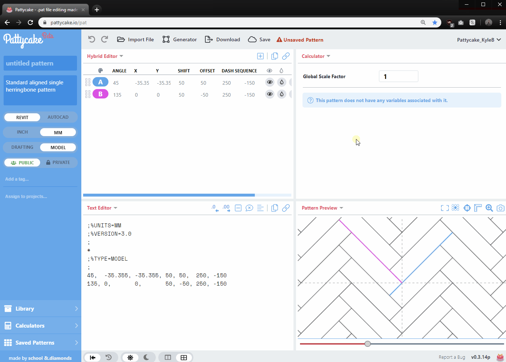The width and height of the screenshot is (506, 362).
Task: Zoom into the pattern preview with magnifier
Action: coord(489,208)
